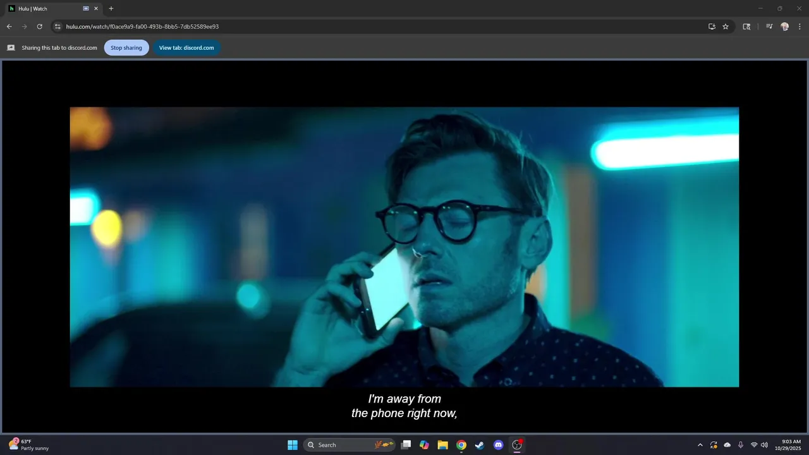Open site information for hulu.com
This screenshot has height=455, width=809.
[x=58, y=27]
